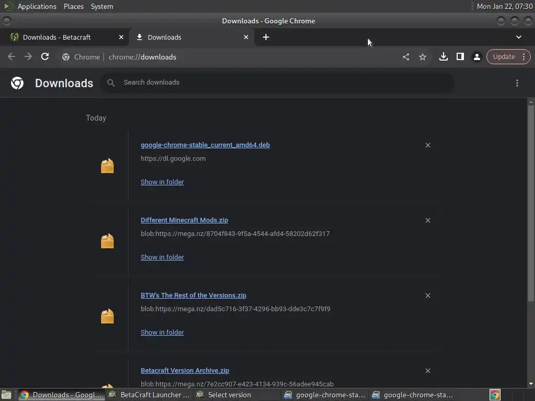
Task: Open the Applications menu
Action: [x=37, y=6]
